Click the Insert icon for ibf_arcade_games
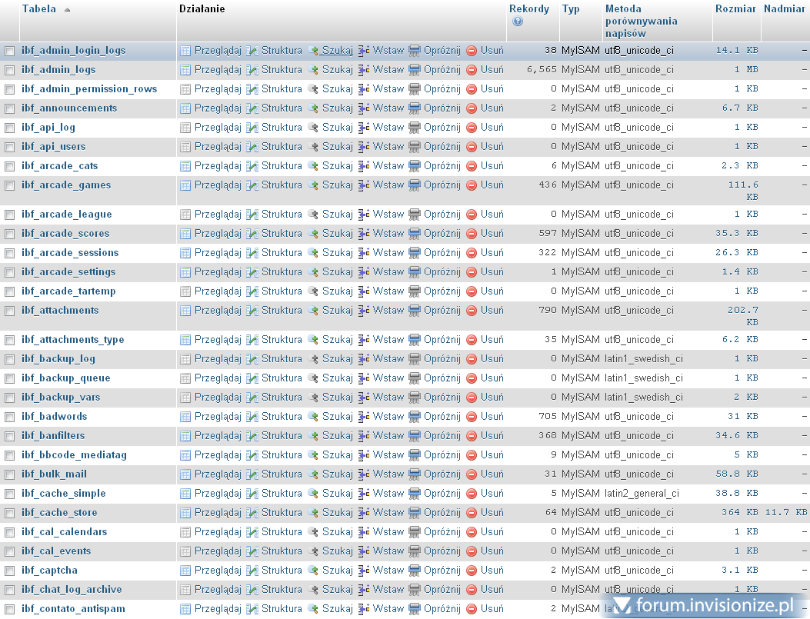This screenshot has height=619, width=810. 364,185
